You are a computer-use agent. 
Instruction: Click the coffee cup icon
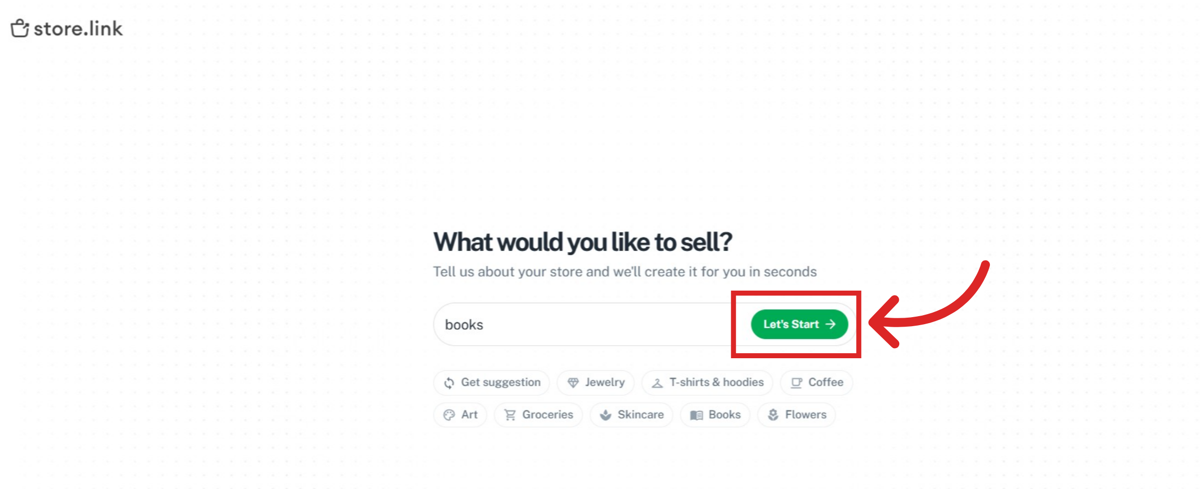tap(796, 383)
